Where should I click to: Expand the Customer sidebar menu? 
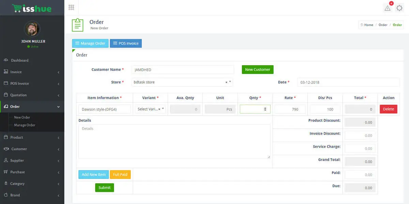[58, 149]
